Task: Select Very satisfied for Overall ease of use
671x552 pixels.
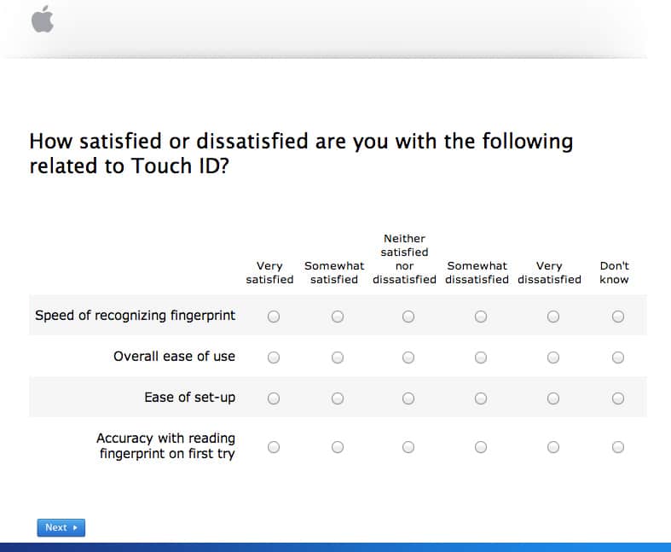Action: 274,357
